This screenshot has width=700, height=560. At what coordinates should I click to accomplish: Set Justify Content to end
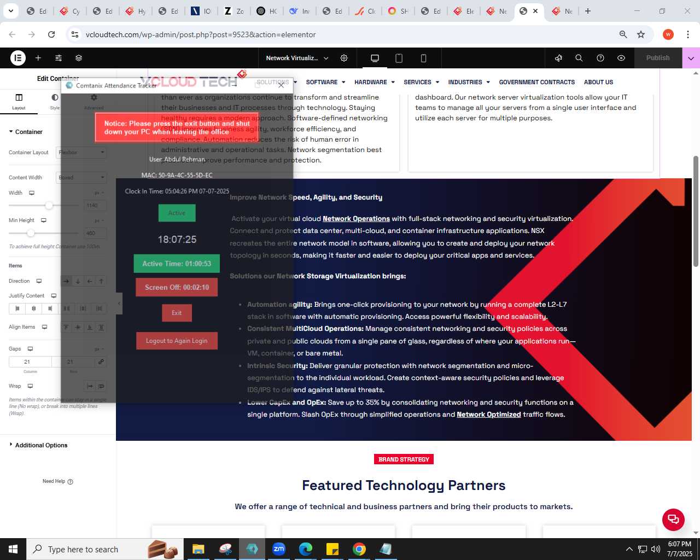tap(50, 308)
